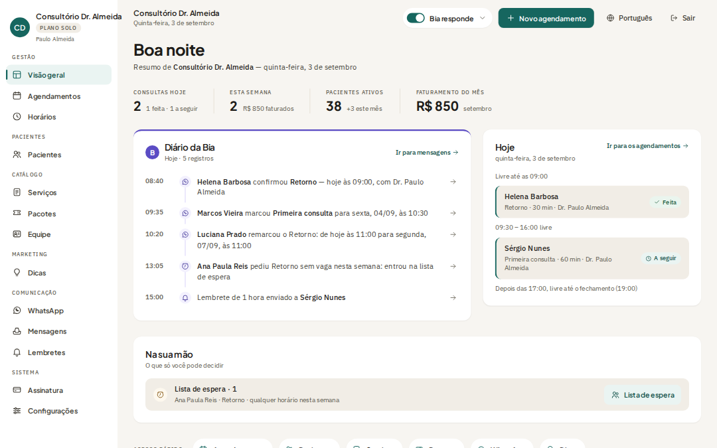Click the purple B avatar in Diário da Bia

tap(152, 152)
